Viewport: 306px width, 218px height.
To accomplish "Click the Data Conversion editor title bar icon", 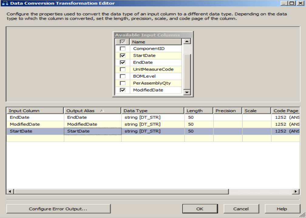I will [5, 3].
